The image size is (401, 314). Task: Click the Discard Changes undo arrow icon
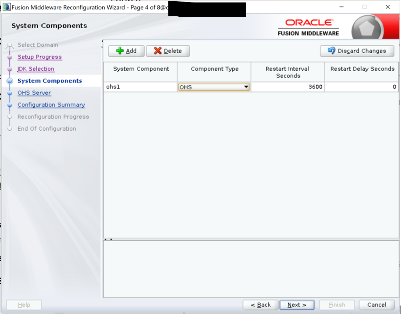click(x=331, y=50)
